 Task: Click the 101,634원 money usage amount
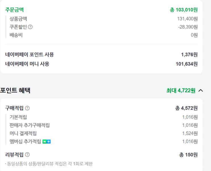pos(187,64)
